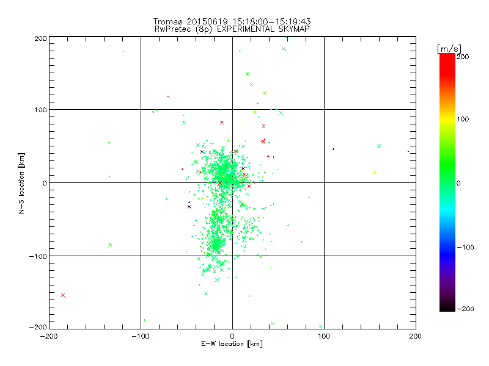Click the colorbar '200' tick label

(463, 57)
